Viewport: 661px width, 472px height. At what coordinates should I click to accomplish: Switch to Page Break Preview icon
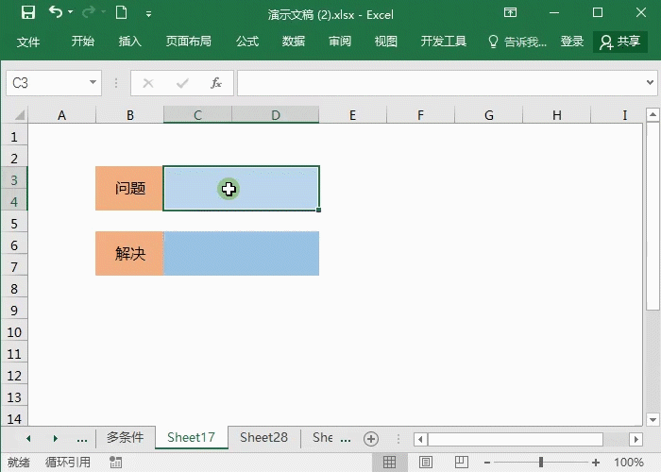tap(462, 462)
